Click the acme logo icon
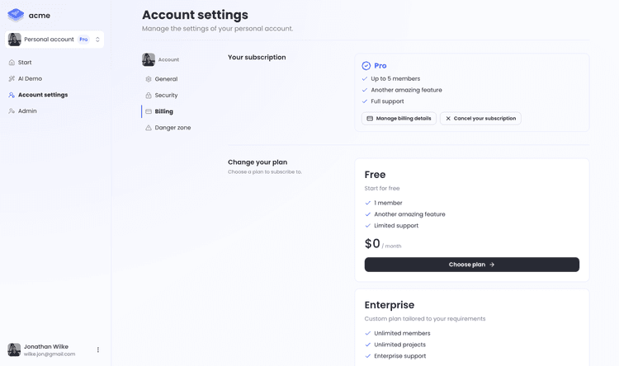Image resolution: width=619 pixels, height=366 pixels. point(16,15)
